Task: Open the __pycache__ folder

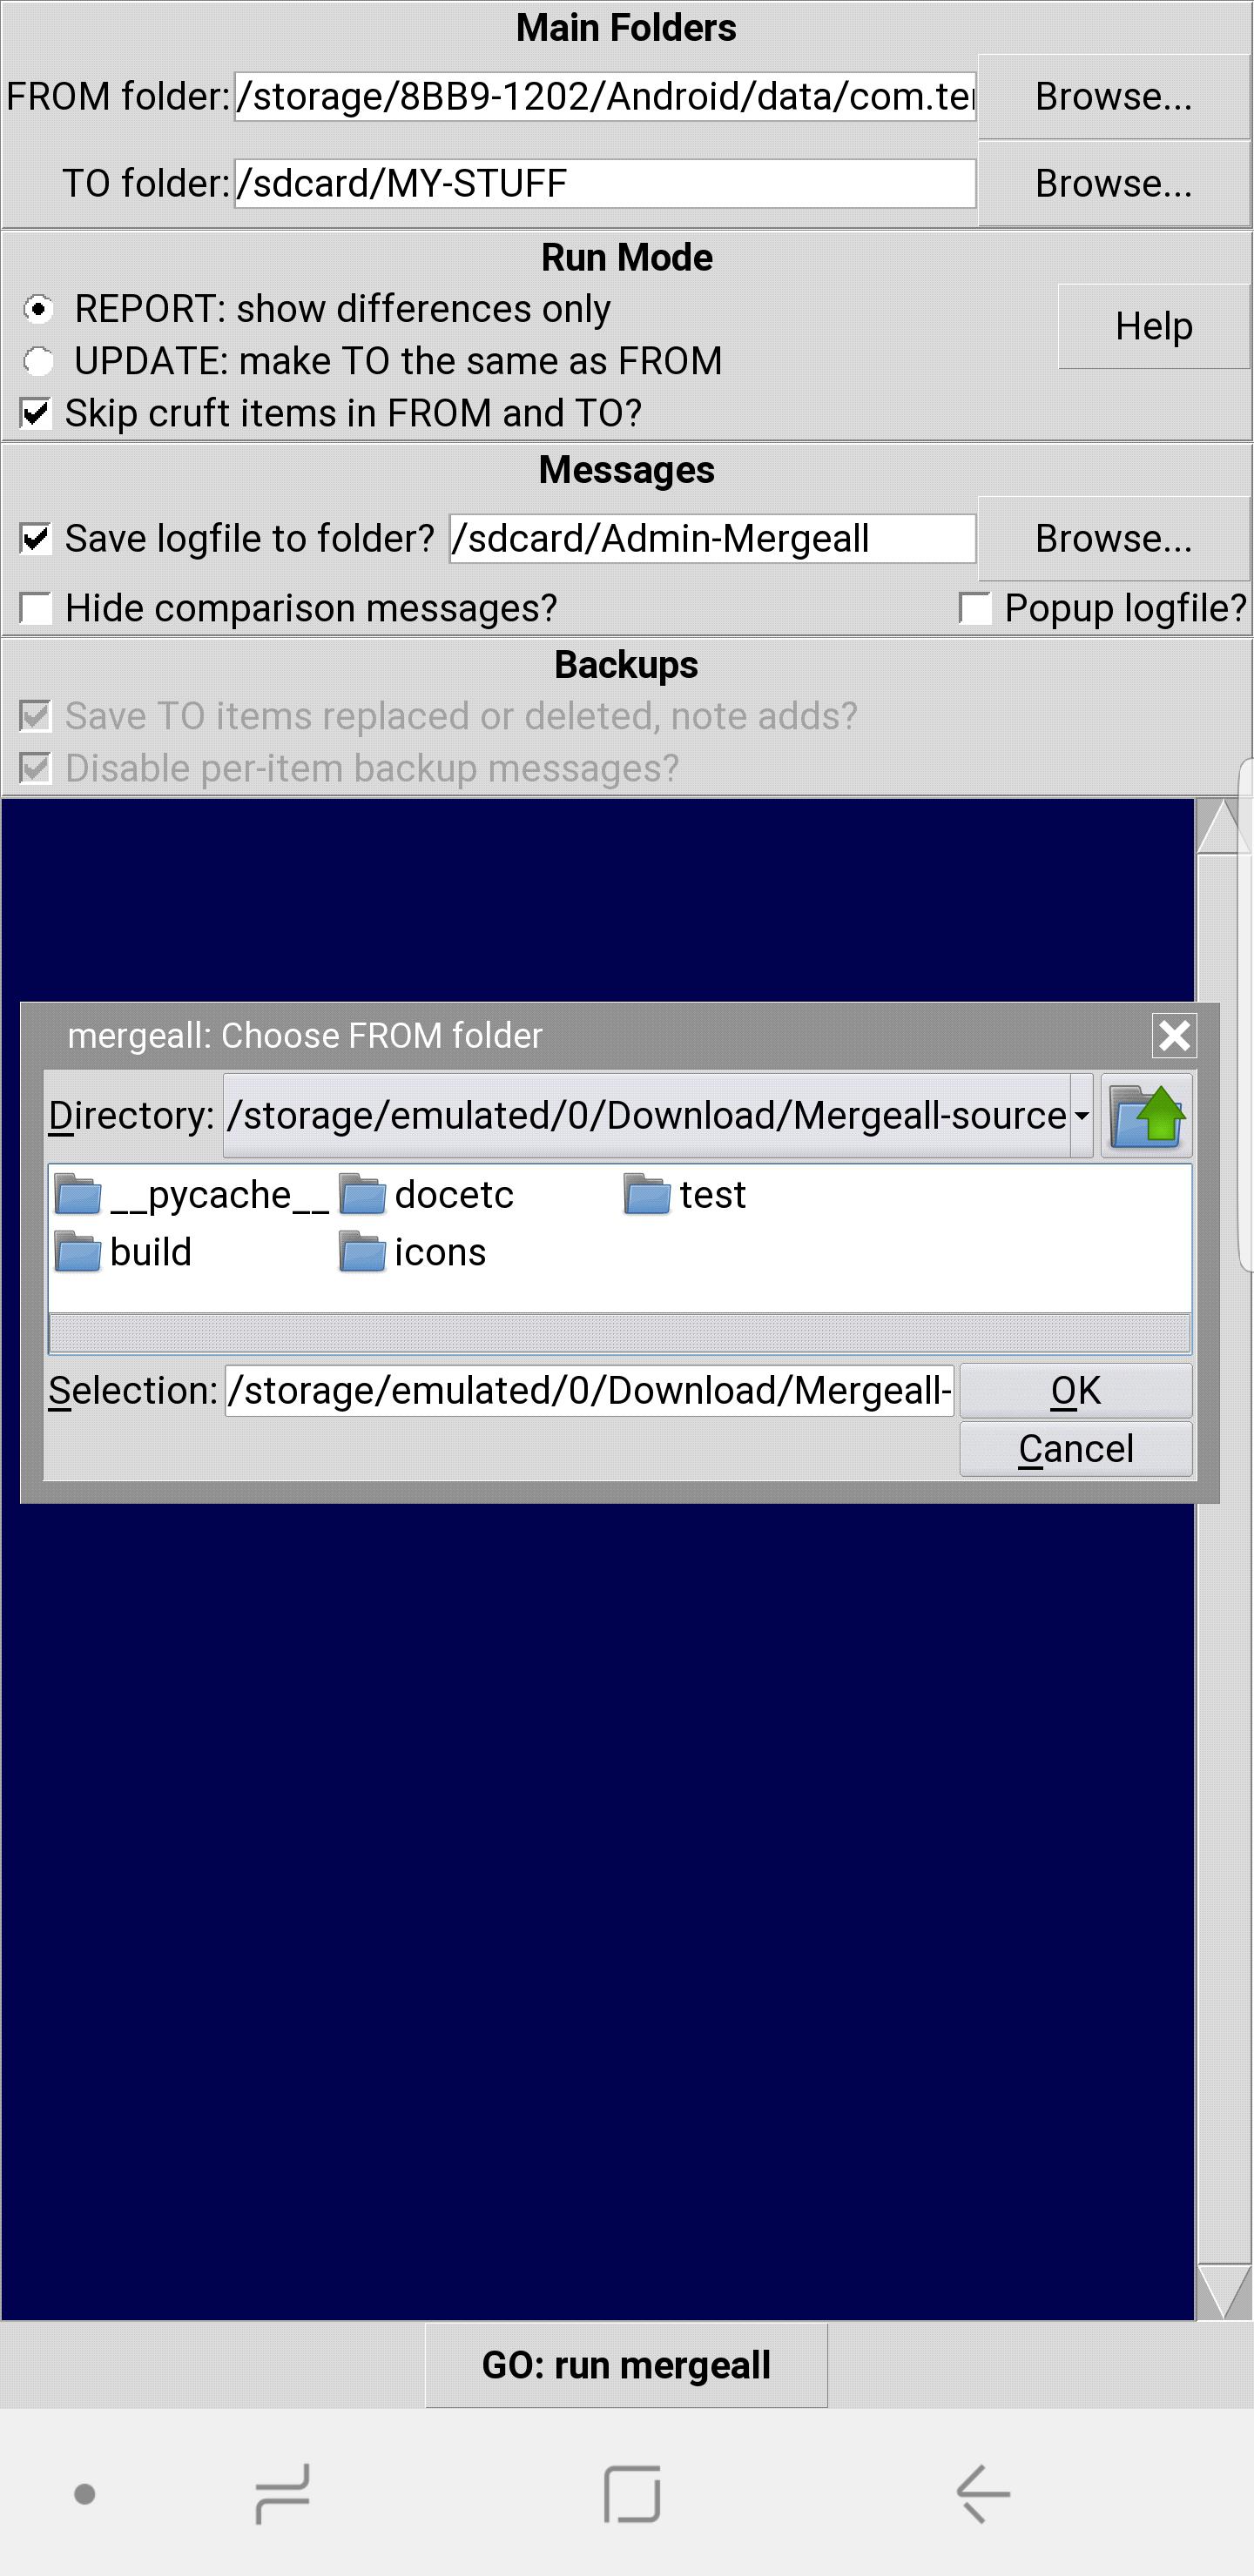Action: click(192, 1195)
